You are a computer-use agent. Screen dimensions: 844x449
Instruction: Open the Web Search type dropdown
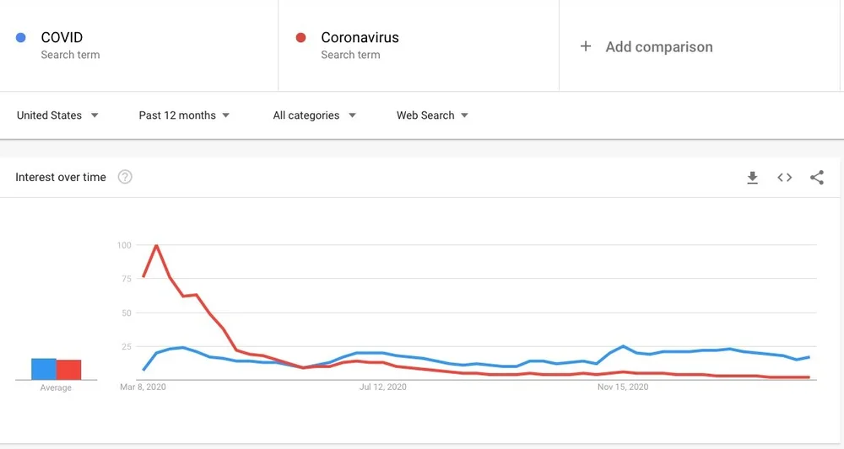[432, 115]
